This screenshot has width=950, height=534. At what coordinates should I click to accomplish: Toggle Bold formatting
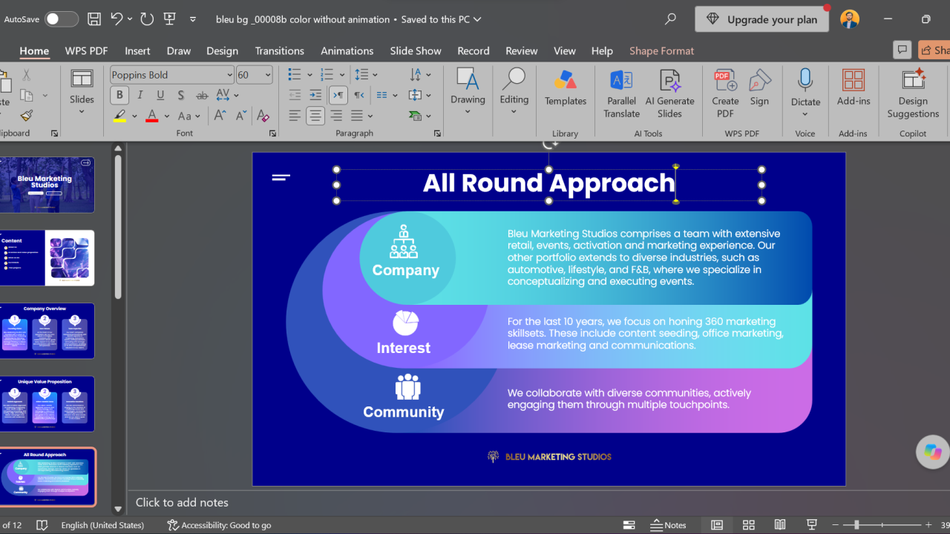point(119,95)
